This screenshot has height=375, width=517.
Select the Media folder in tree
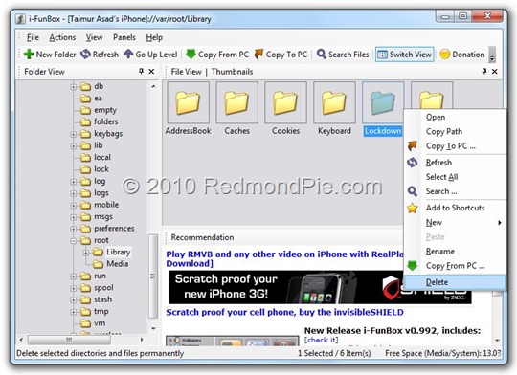click(x=118, y=264)
